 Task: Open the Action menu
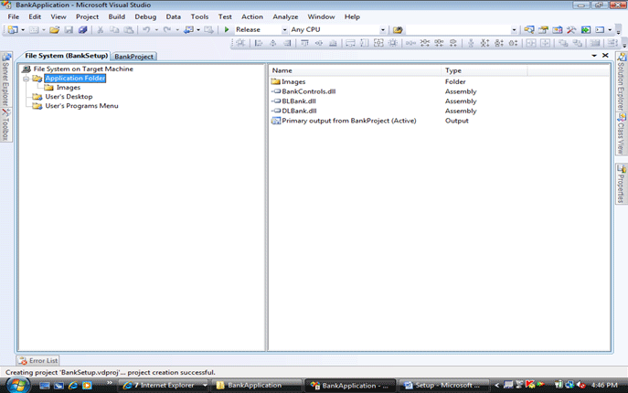252,16
